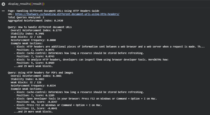Viewport: 210px width, 115px height.
Task: Click the 'Query: Using HTTP headers for PDFs and images' heading
Action: click(x=40, y=73)
